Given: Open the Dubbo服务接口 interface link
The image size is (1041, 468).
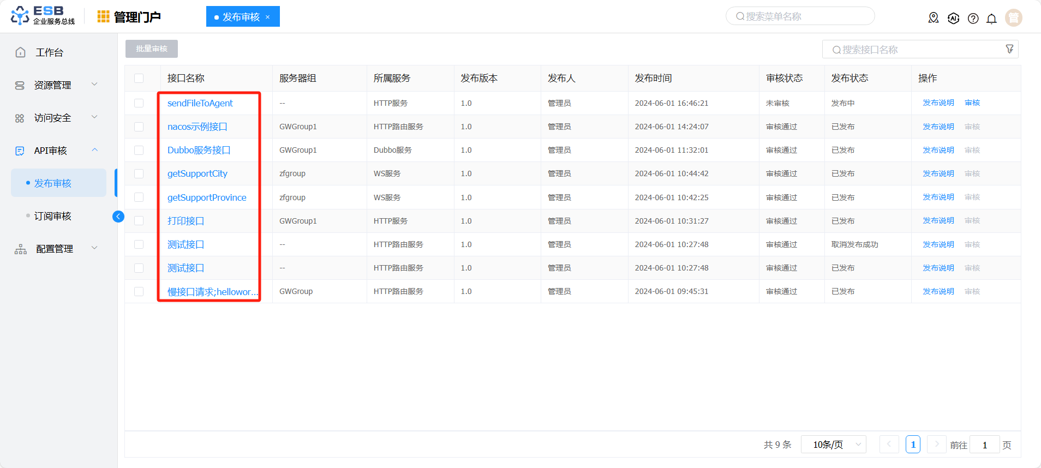Looking at the screenshot, I should (x=199, y=150).
